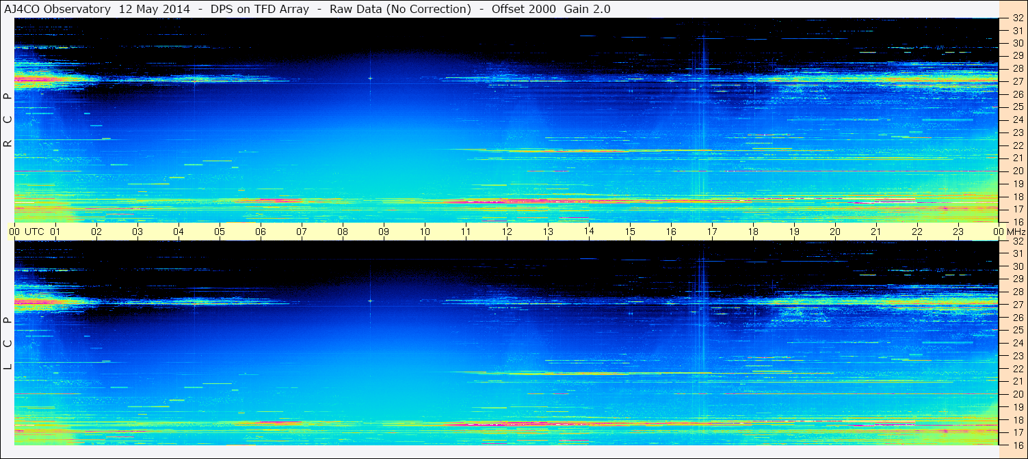Click hour "10" on the time axis
The width and height of the screenshot is (1028, 459).
[x=425, y=232]
